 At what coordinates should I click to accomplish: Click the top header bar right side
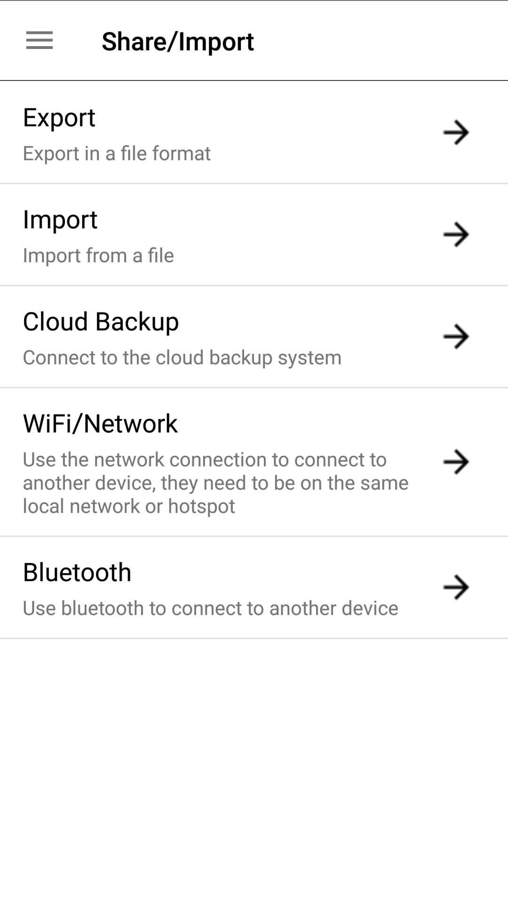(x=400, y=41)
